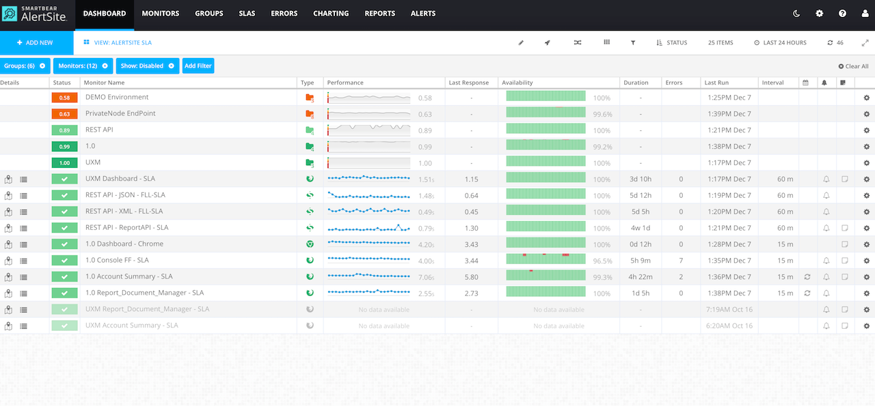Click the funnel filter icon

tap(633, 42)
